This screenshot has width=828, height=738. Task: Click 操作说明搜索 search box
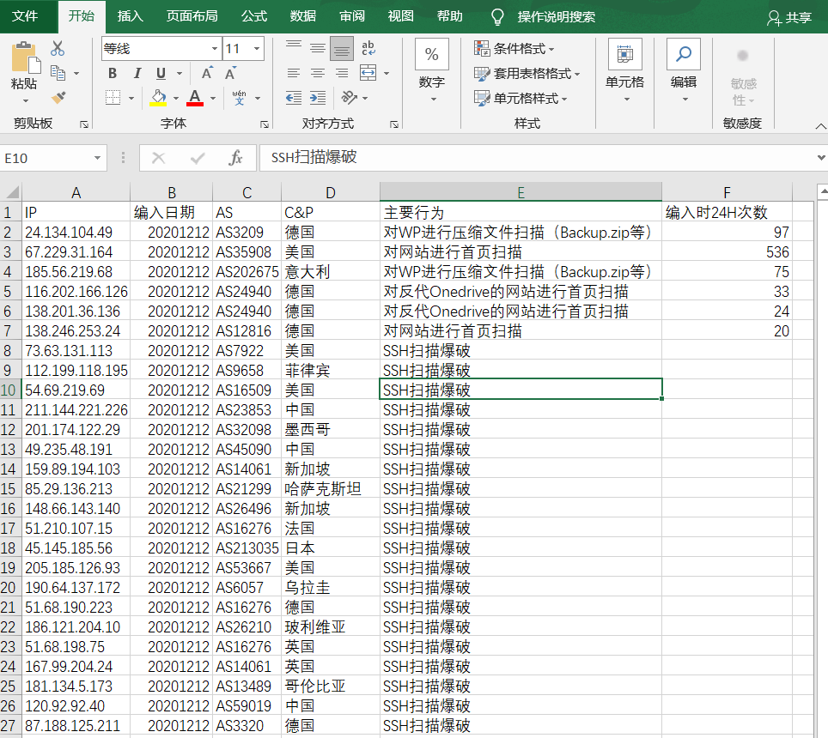[556, 17]
